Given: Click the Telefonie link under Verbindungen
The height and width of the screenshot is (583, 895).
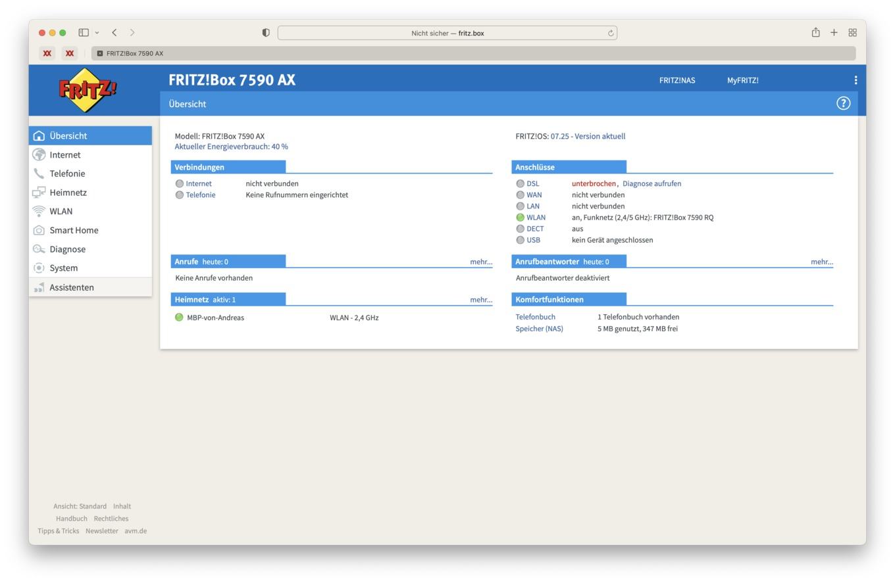Looking at the screenshot, I should (201, 195).
